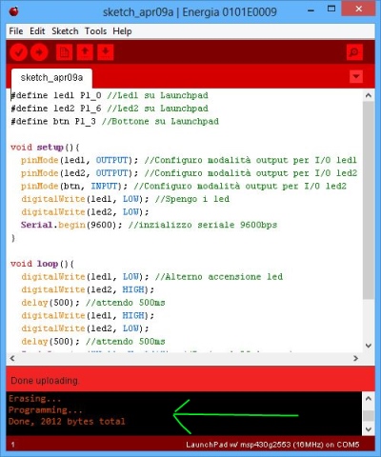
Task: Open the Serial Monitor magnifier icon
Action: click(x=354, y=52)
